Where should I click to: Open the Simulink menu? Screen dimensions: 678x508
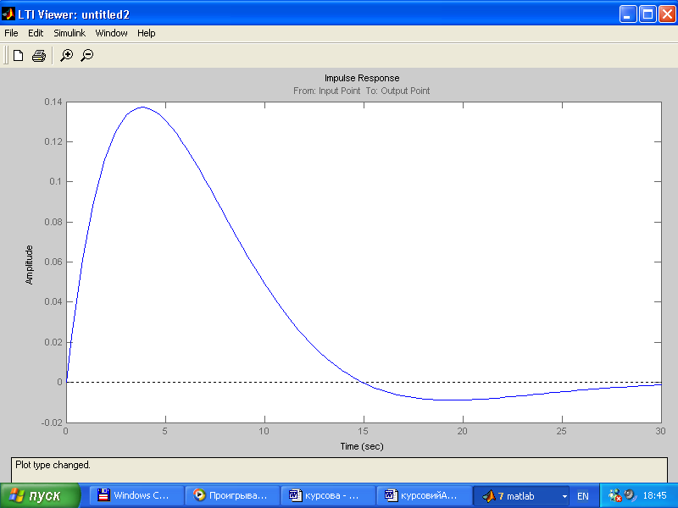pos(69,33)
